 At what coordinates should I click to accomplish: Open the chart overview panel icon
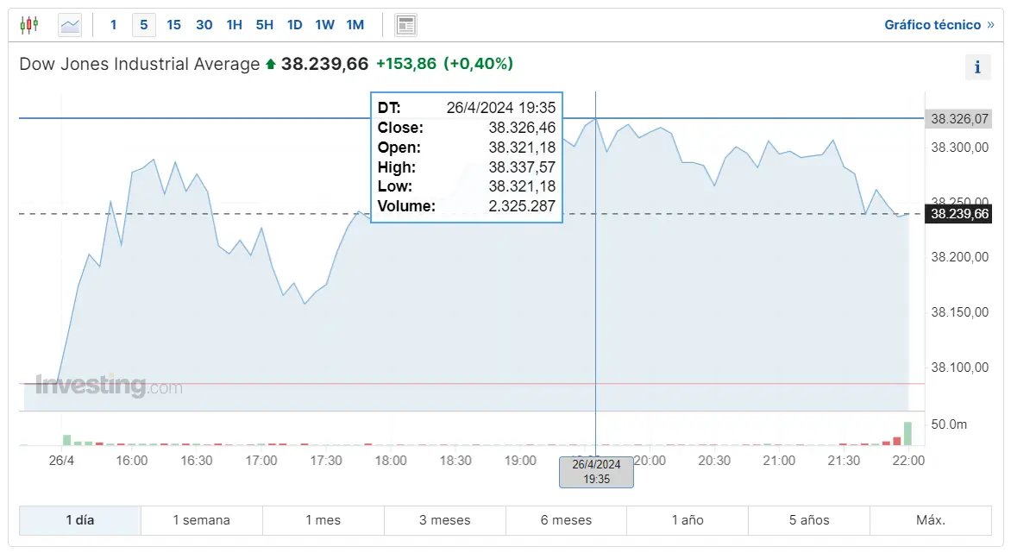pos(405,24)
